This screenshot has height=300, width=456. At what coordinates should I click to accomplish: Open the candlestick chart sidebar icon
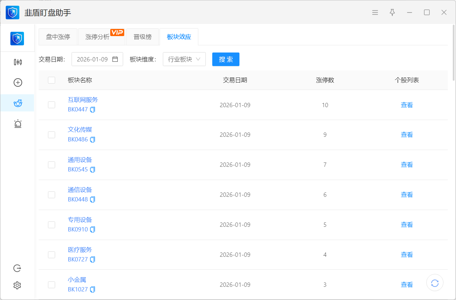point(18,62)
